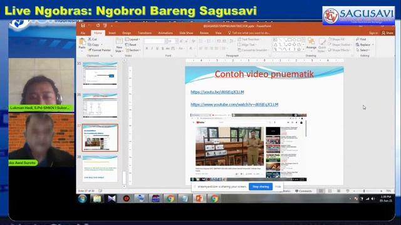The height and width of the screenshot is (225, 401).
Task: Open the Align Text dropdown
Action: [x=247, y=44]
